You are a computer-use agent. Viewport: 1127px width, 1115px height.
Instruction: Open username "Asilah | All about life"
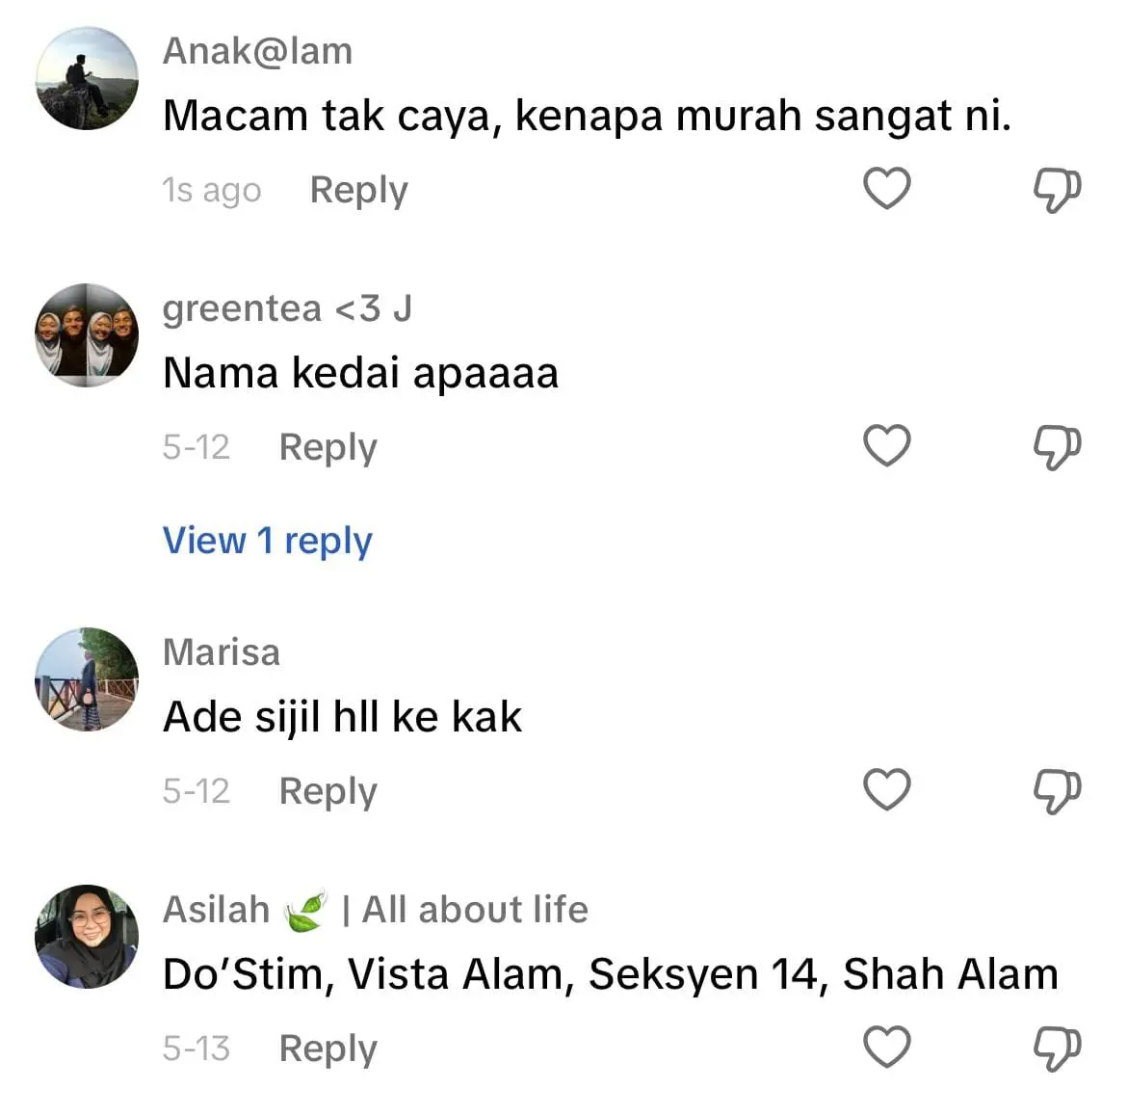[375, 910]
